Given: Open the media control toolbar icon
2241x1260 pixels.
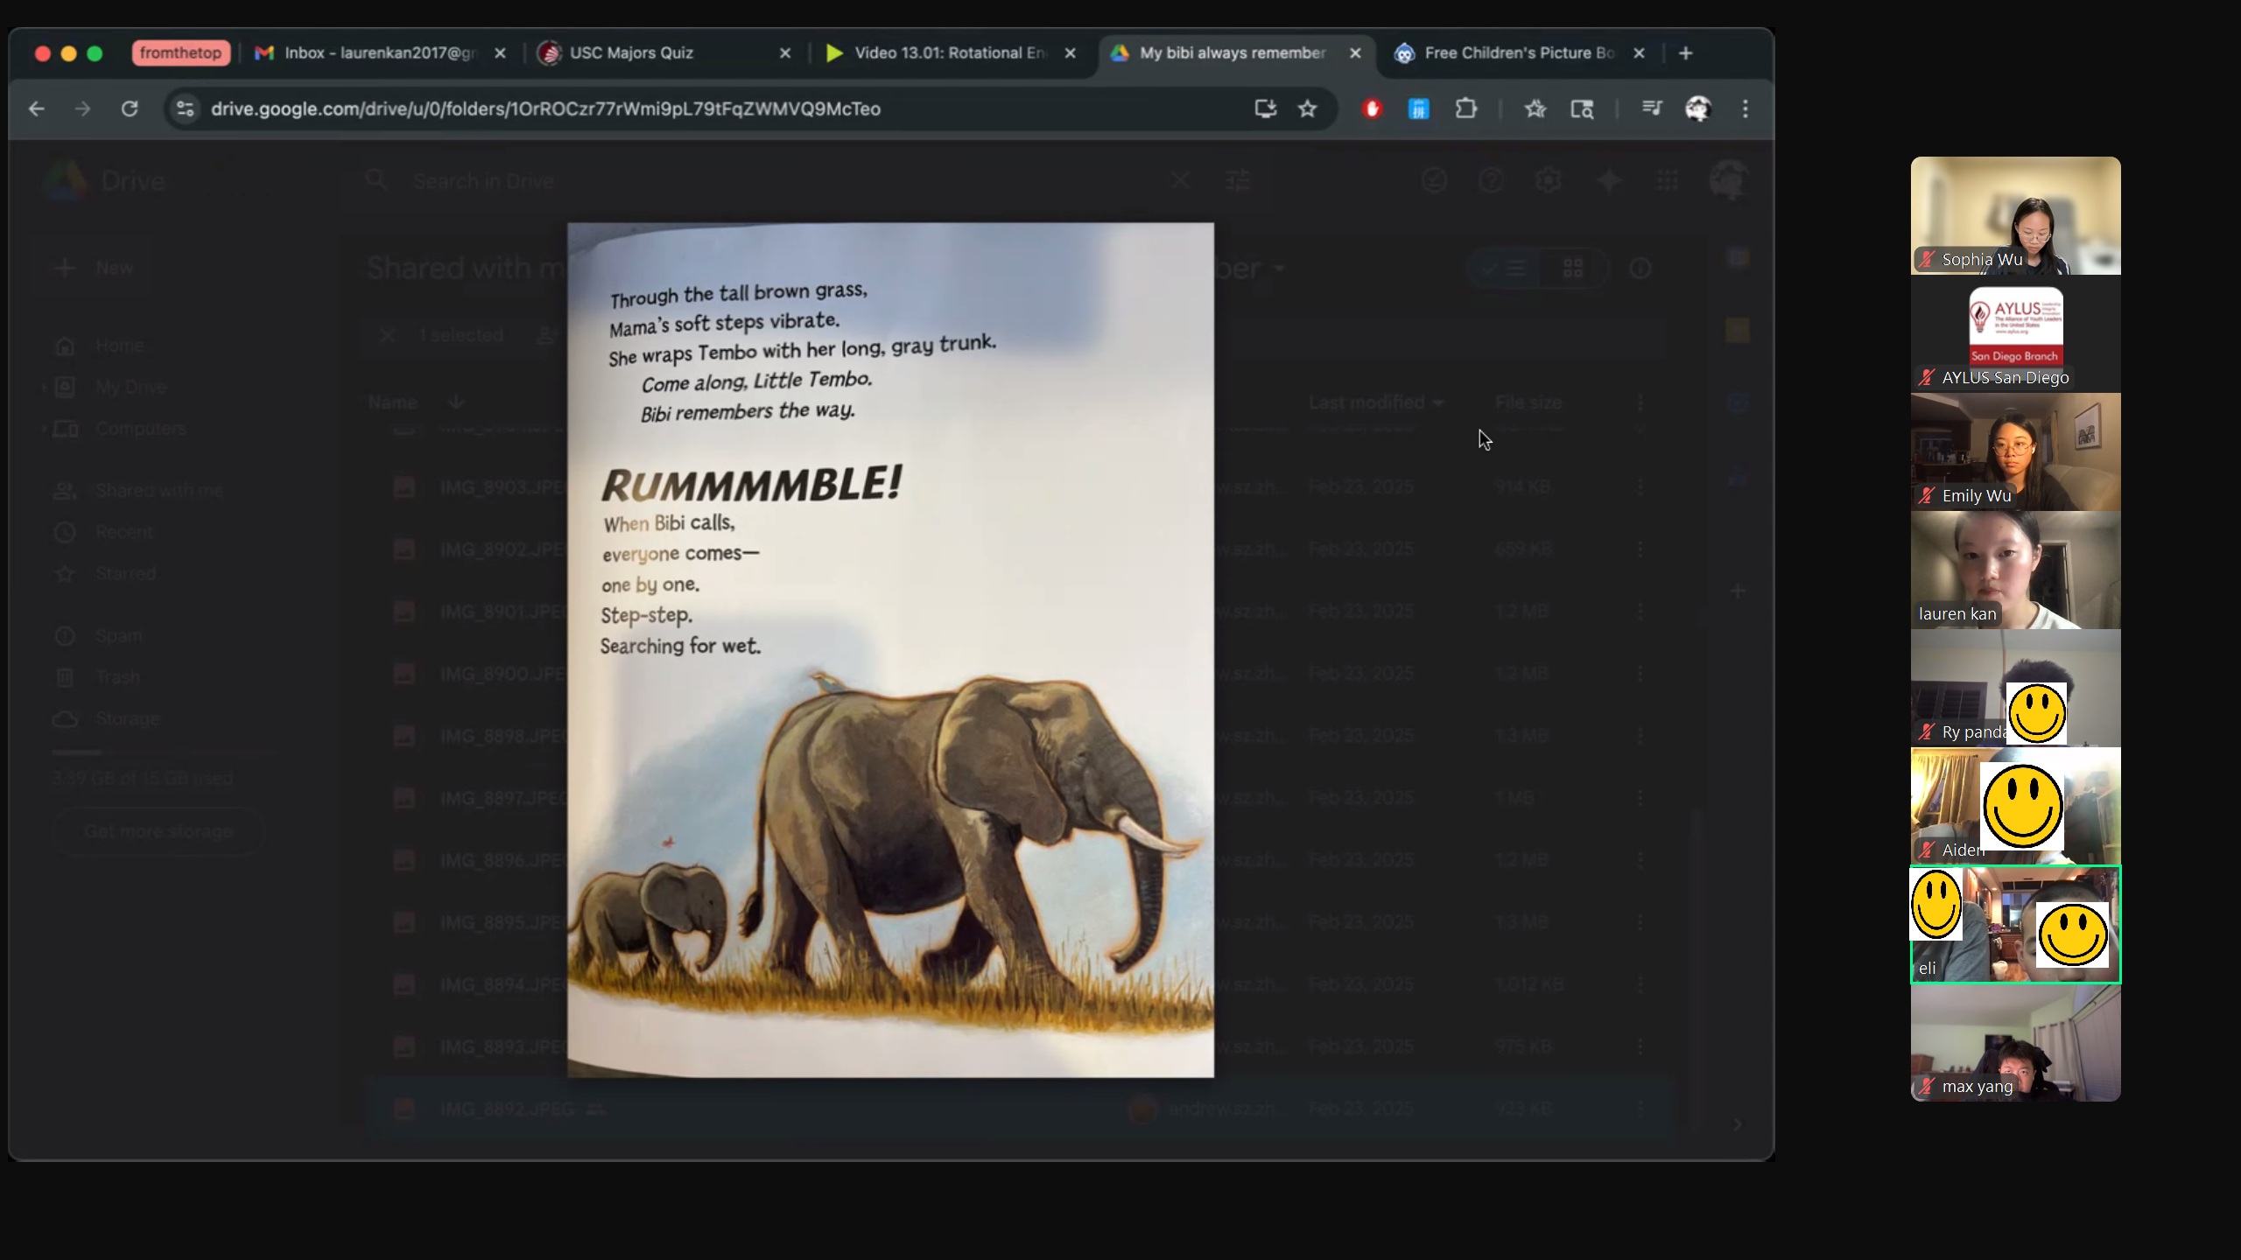Looking at the screenshot, I should [x=1651, y=108].
